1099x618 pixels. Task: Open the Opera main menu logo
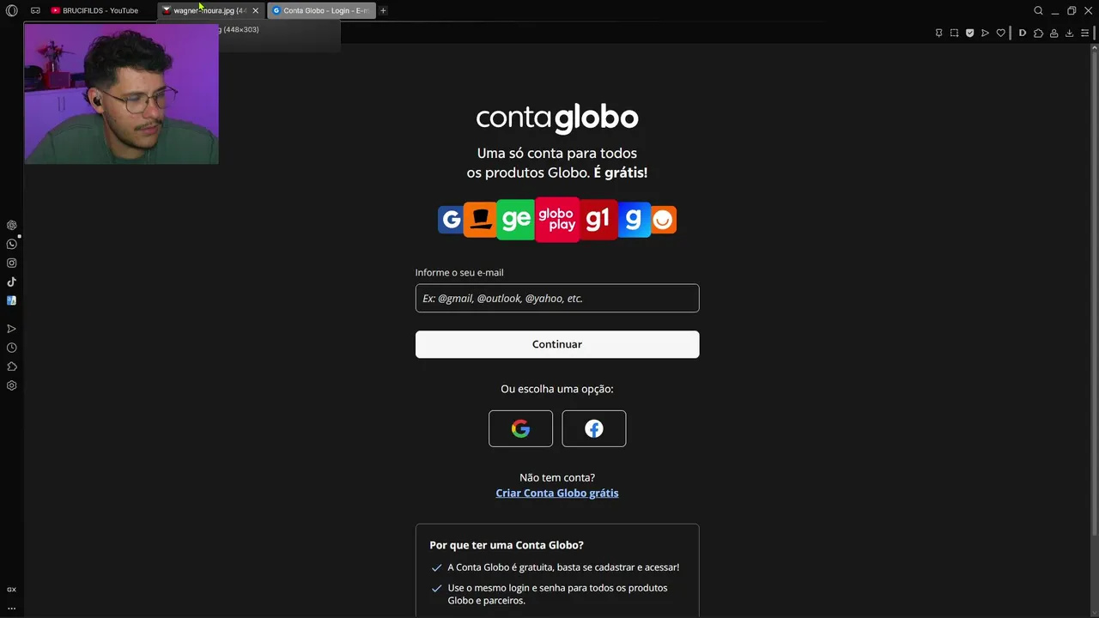11,10
